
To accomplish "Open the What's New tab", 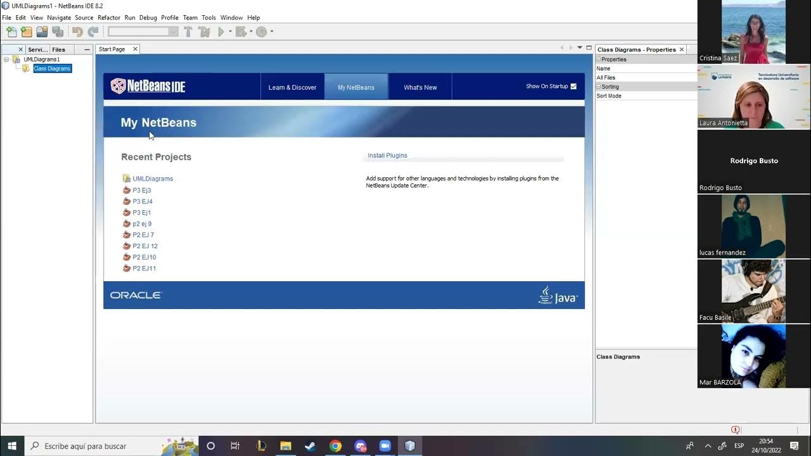I will [420, 87].
